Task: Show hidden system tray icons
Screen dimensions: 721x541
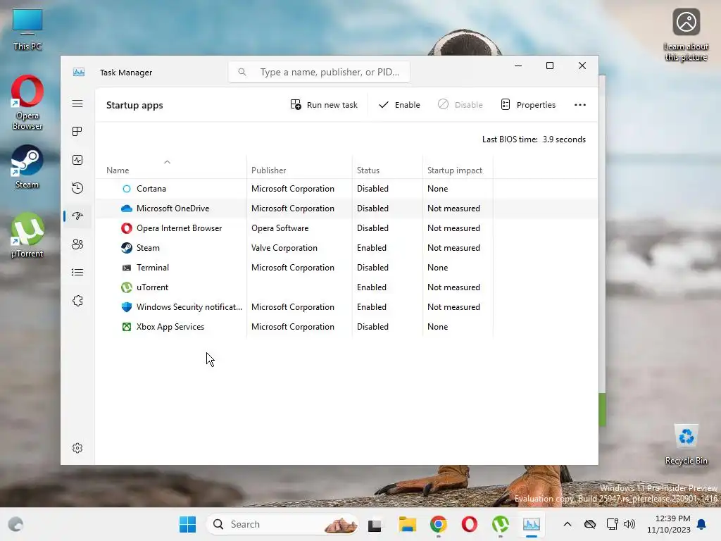Action: tap(568, 524)
